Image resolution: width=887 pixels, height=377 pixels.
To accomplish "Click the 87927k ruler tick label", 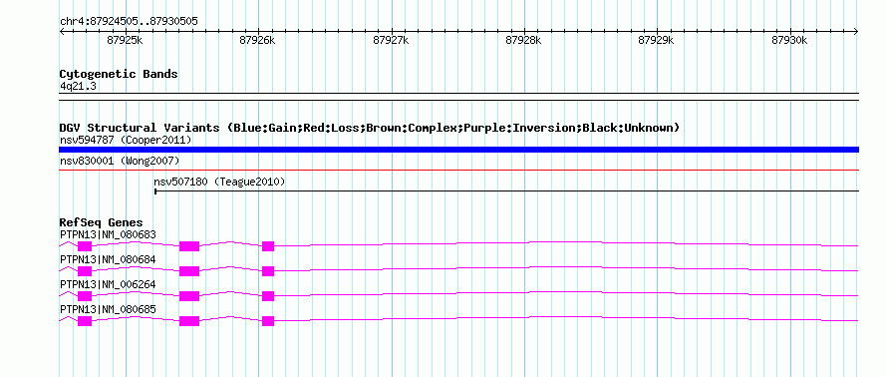I will [391, 40].
